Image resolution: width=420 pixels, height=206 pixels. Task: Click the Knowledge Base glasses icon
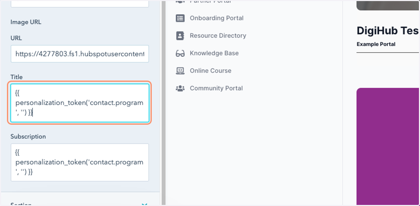click(180, 53)
